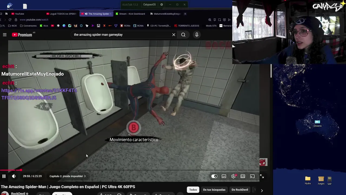Image resolution: width=346 pixels, height=195 pixels.
Task: Open the 'Kick' bookmark
Action: [x=44, y=26]
